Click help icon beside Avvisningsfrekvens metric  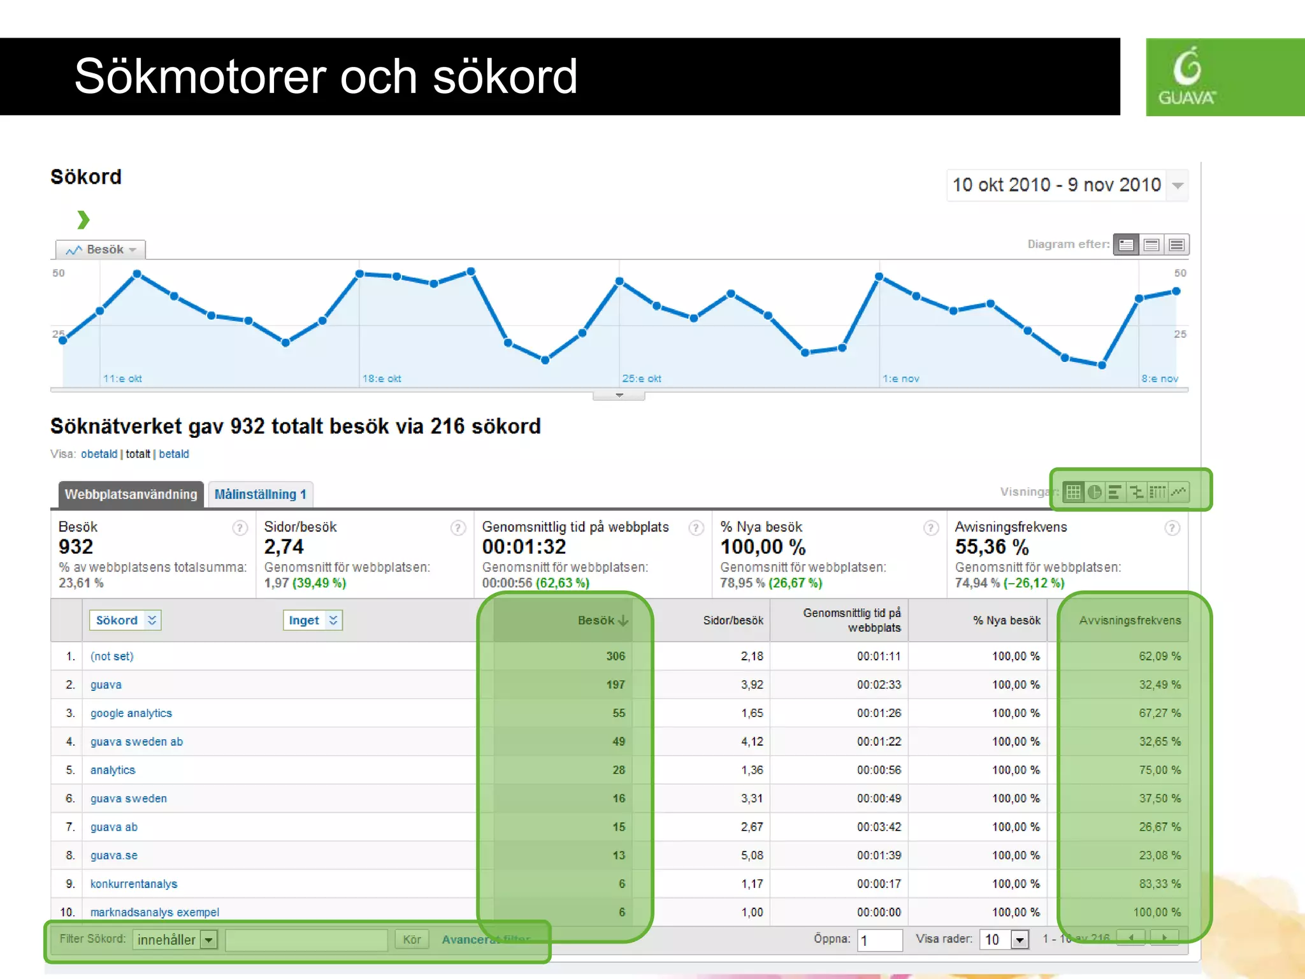pos(1172,528)
